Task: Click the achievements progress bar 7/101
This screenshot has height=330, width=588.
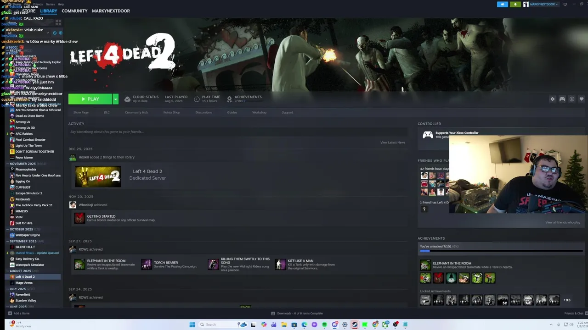Action: [501, 251]
